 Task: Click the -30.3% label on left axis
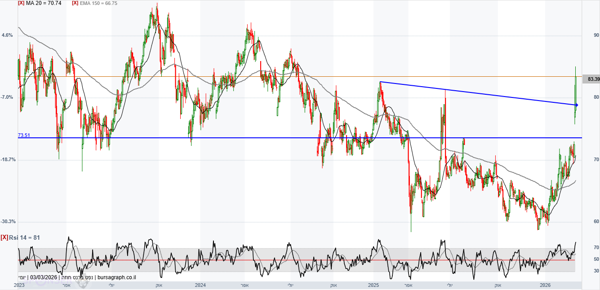9,221
